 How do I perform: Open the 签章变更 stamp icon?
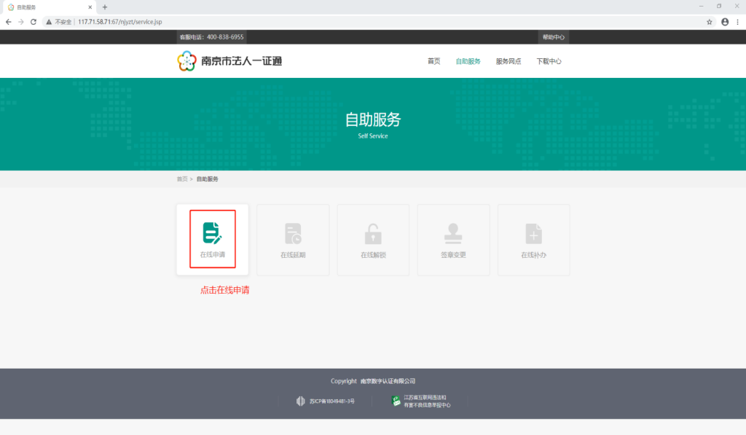[x=453, y=233]
